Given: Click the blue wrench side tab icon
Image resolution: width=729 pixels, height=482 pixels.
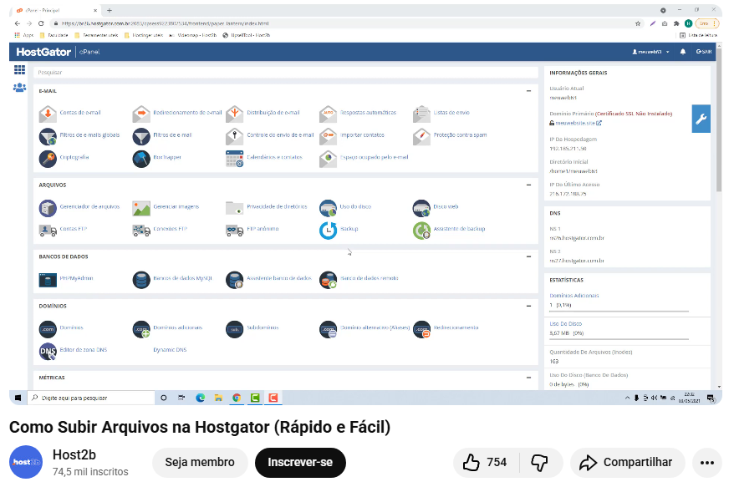Looking at the screenshot, I should click(x=701, y=119).
